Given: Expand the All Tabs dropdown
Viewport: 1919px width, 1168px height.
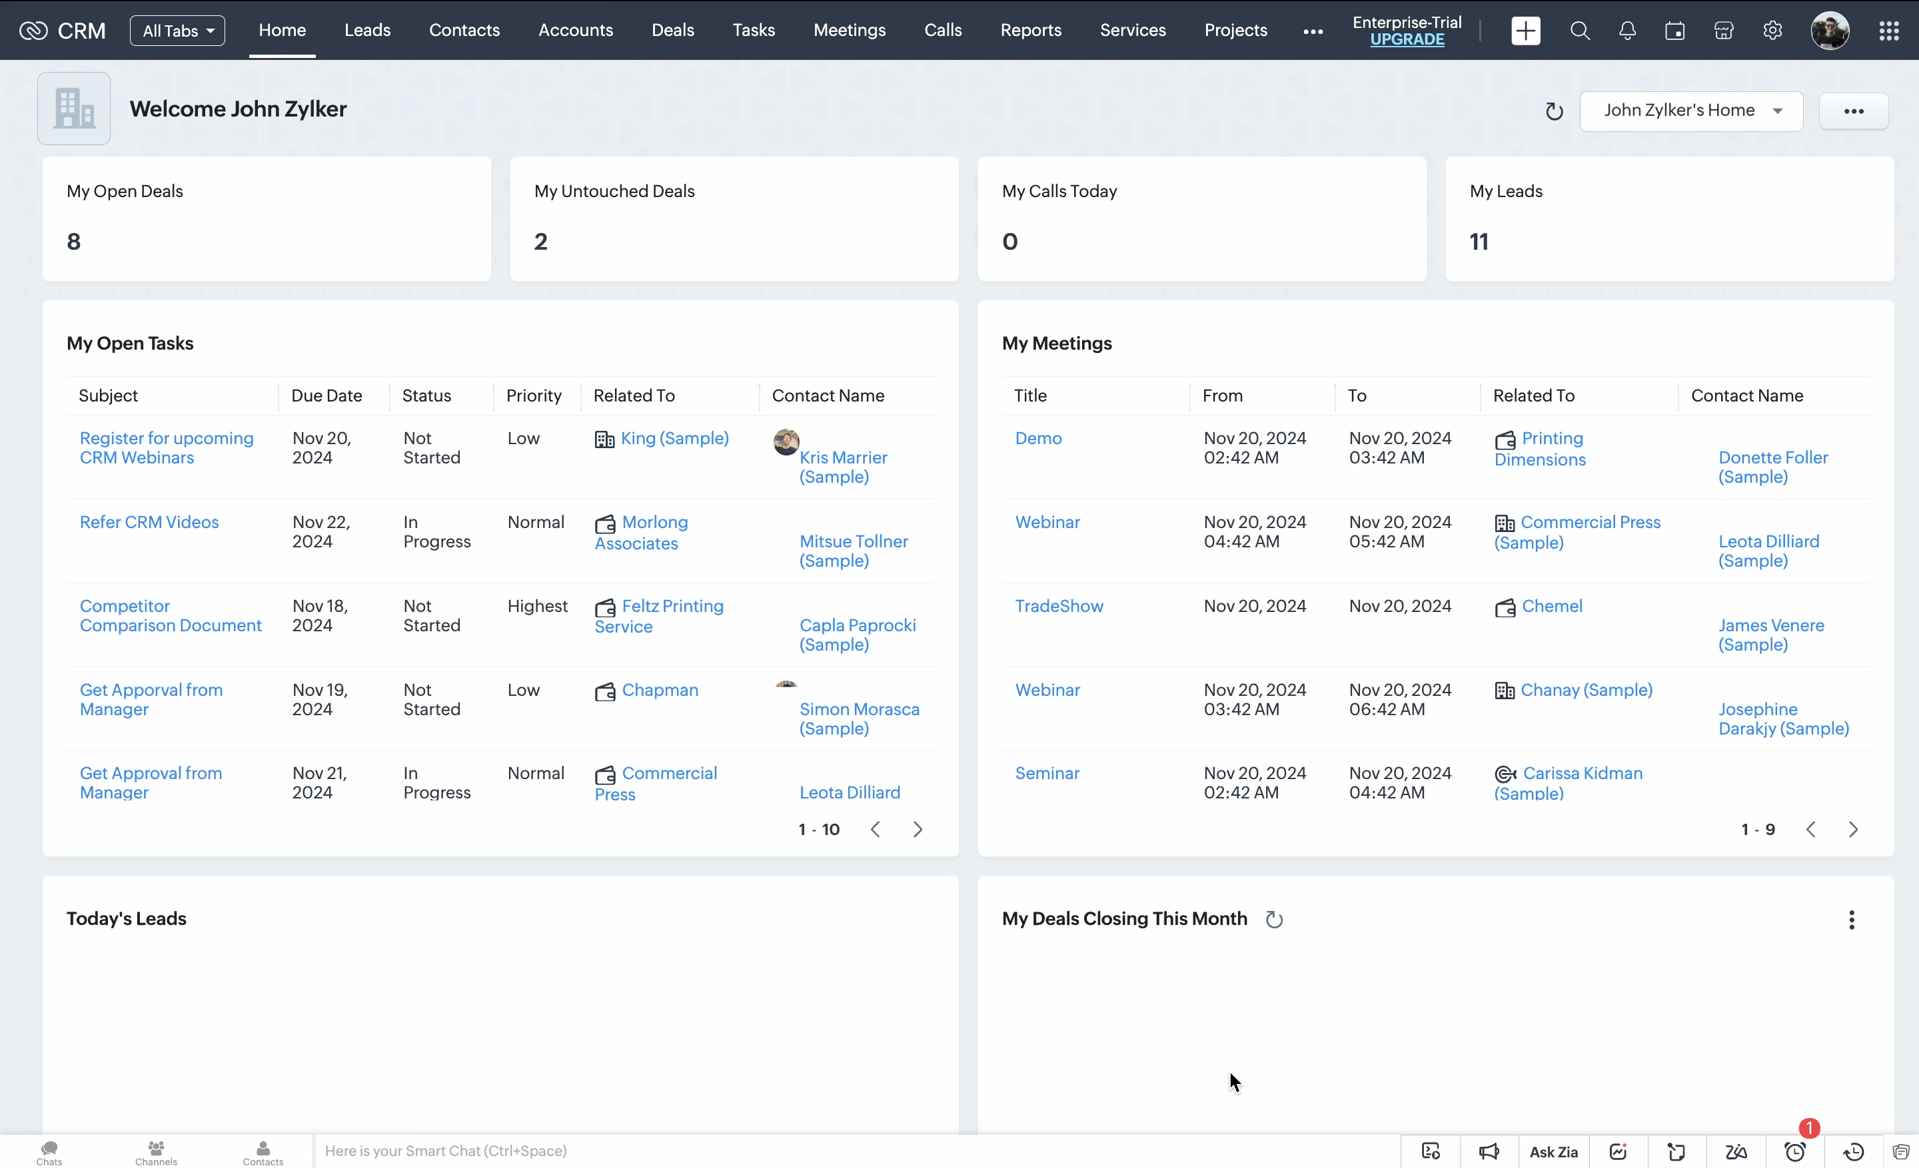Looking at the screenshot, I should point(177,31).
